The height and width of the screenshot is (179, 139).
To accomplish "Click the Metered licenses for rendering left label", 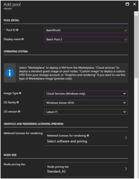I will coord(23,133).
